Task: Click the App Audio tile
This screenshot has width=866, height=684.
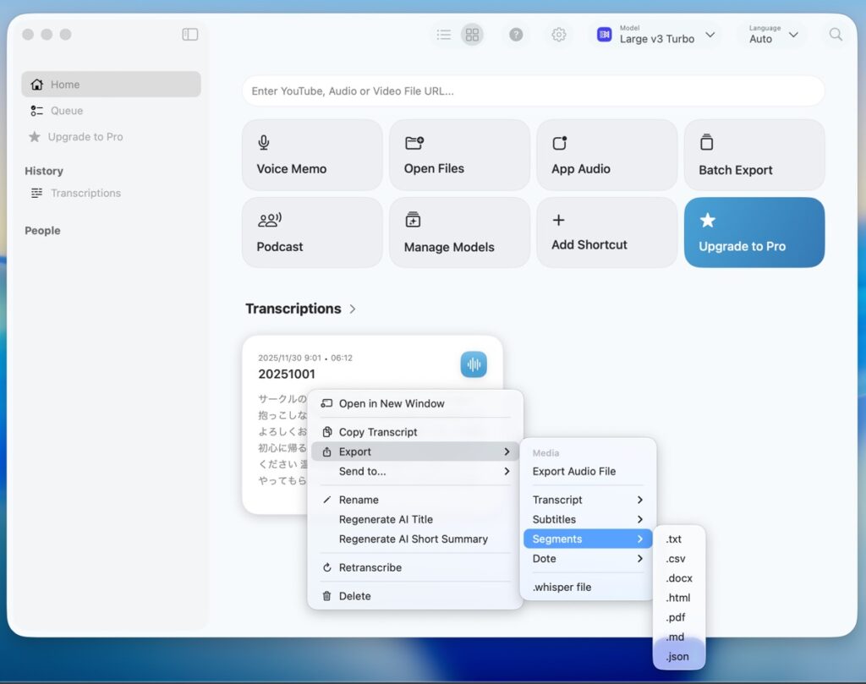Action: click(x=606, y=155)
